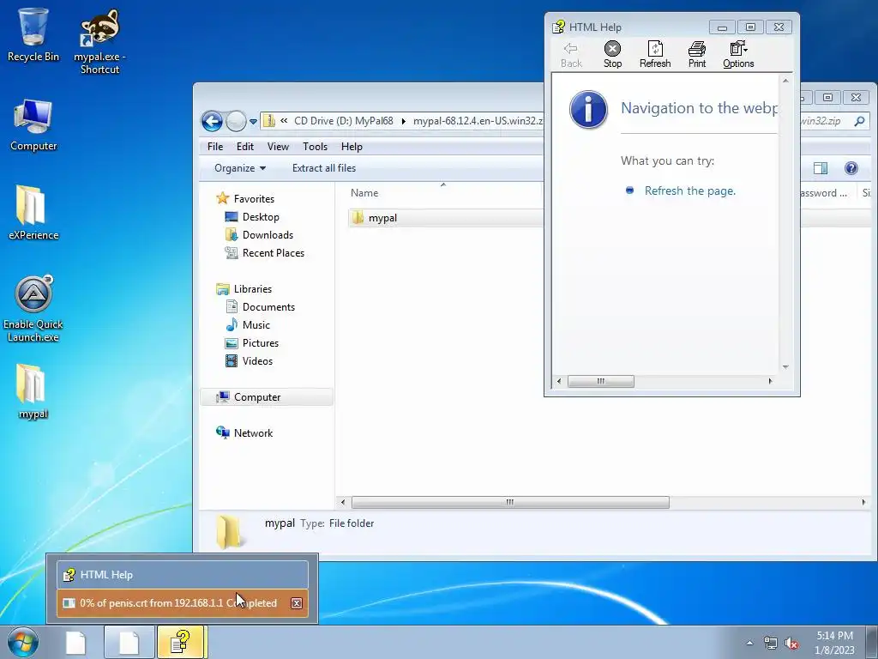The width and height of the screenshot is (878, 659).
Task: Go back in Explorer window
Action: (x=213, y=121)
